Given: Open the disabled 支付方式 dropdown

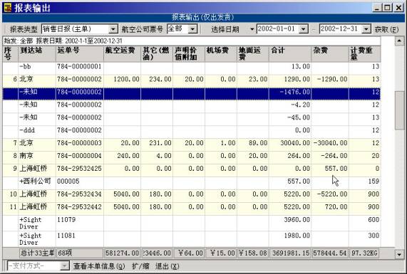Looking at the screenshot, I should pos(65,265).
